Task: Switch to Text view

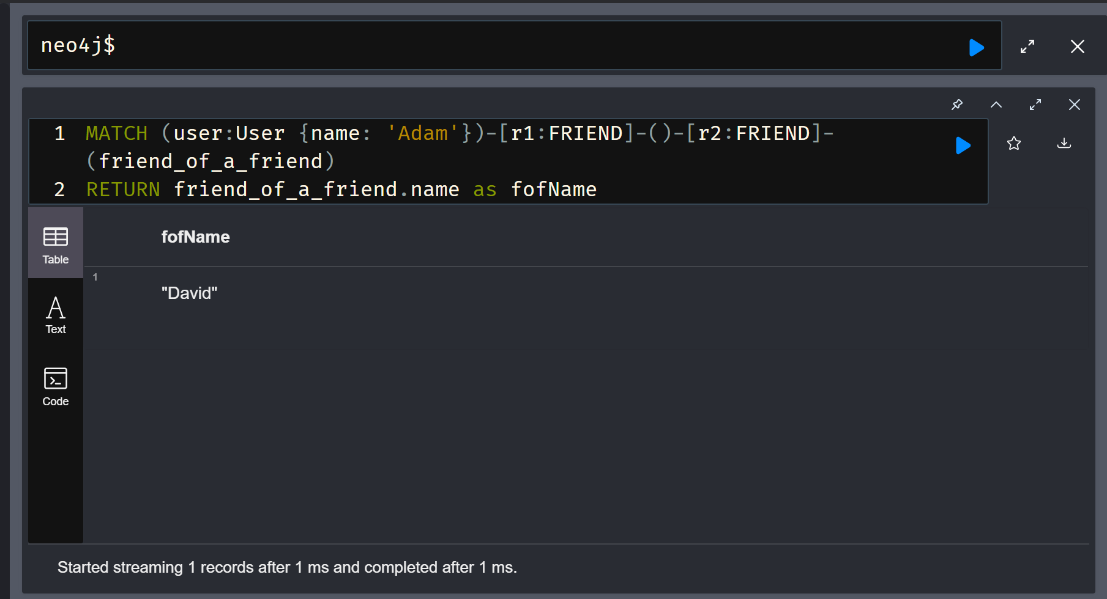Action: click(56, 315)
